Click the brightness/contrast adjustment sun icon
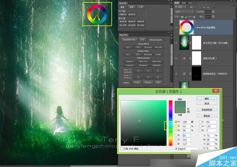The width and height of the screenshot is (237, 167). coord(184,58)
